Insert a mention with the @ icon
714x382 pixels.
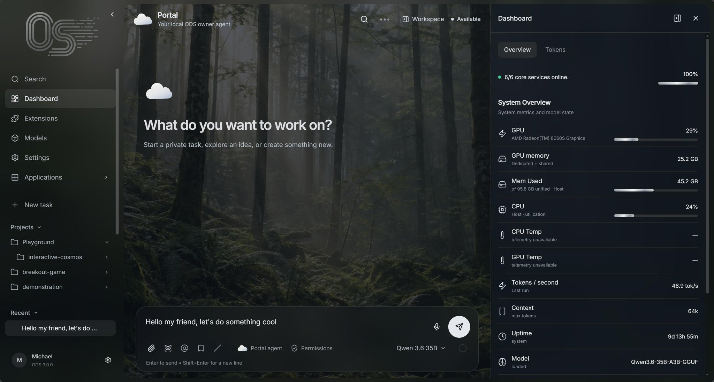tap(184, 348)
